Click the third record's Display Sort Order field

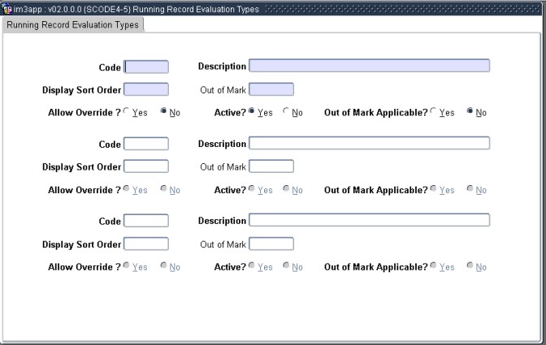pyautogui.click(x=146, y=244)
